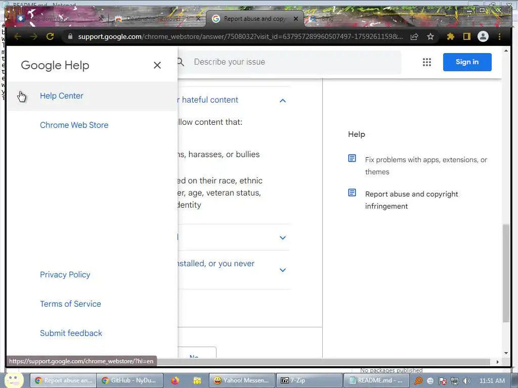Open Chrome Web Store in side menu

point(74,125)
